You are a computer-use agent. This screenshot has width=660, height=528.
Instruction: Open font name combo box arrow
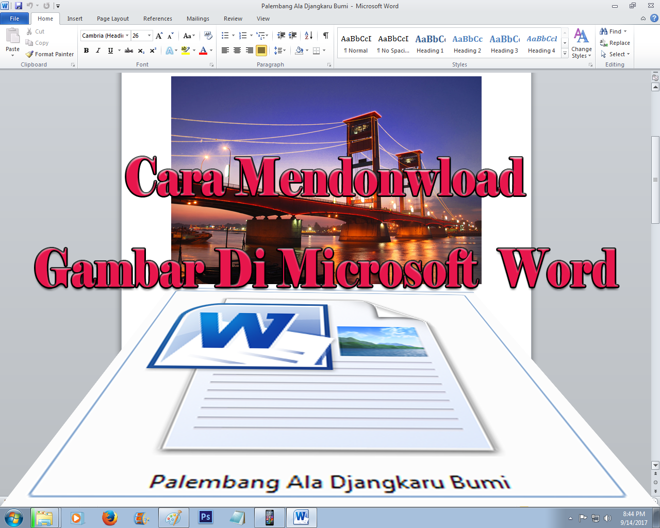[127, 36]
